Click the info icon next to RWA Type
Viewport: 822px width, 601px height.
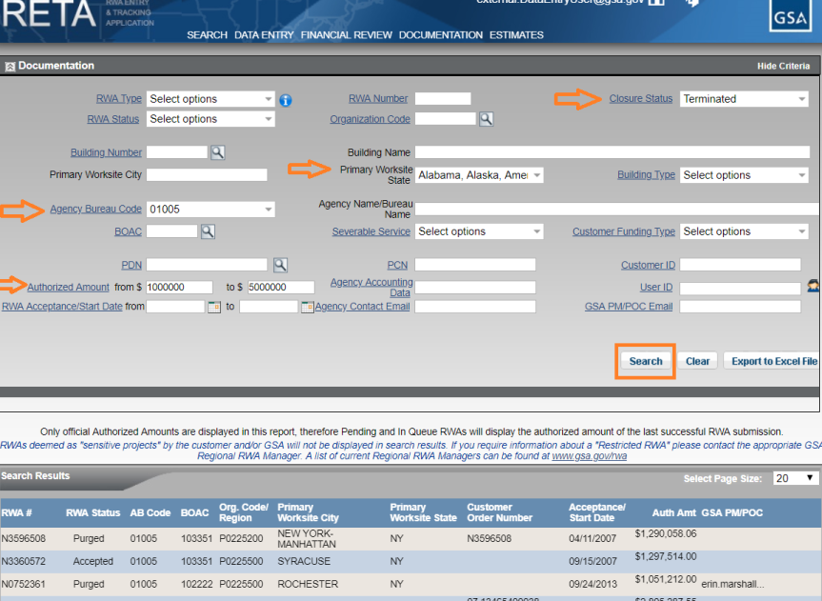[x=285, y=99]
